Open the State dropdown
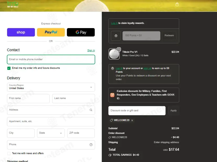217x162 pixels. [51, 133]
